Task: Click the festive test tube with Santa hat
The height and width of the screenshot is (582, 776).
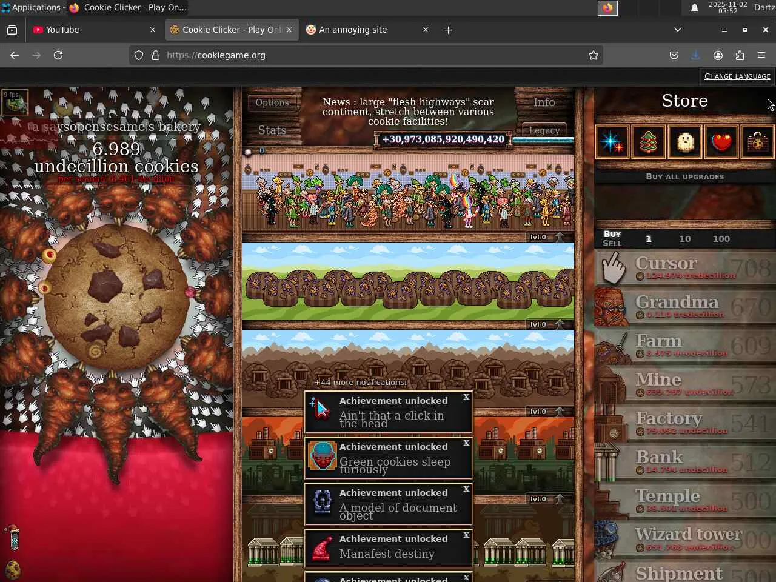Action: coord(13,537)
